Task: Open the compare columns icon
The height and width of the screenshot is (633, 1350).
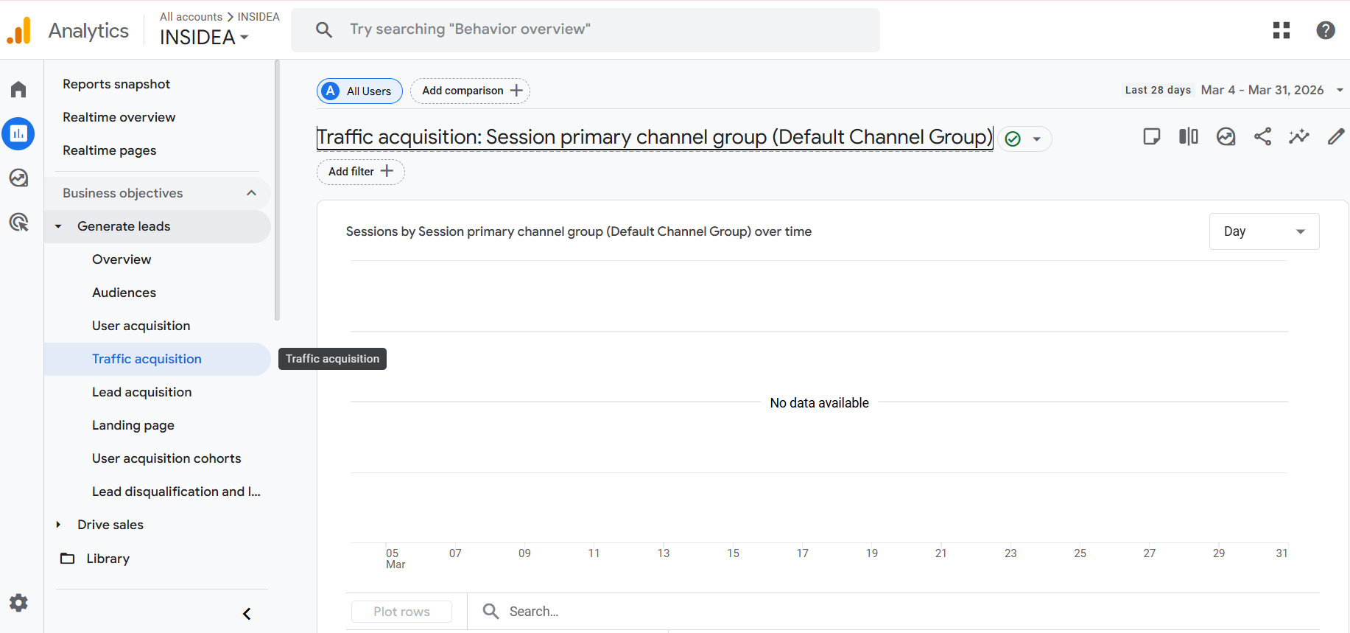Action: (x=1189, y=136)
